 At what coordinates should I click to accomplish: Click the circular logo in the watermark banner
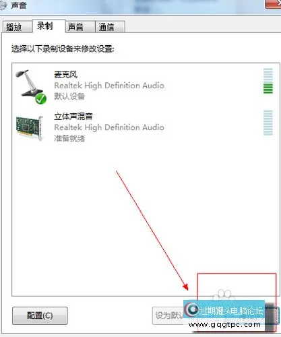[x=191, y=309]
